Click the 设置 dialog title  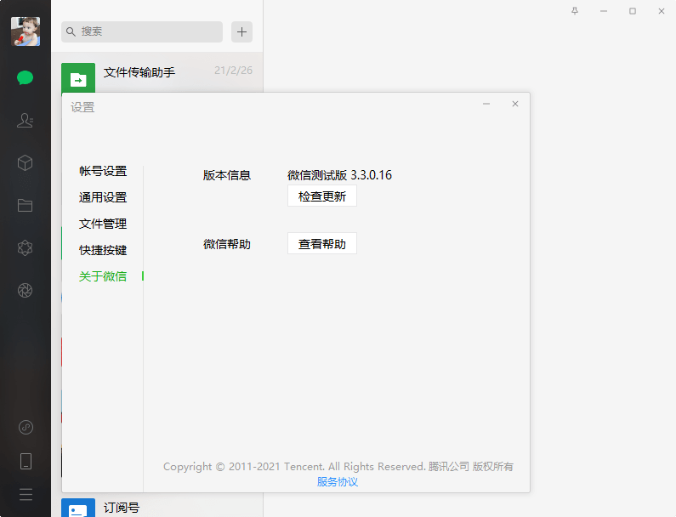82,107
